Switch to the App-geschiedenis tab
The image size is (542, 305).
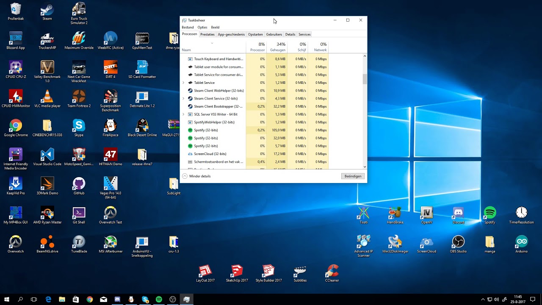tap(231, 34)
